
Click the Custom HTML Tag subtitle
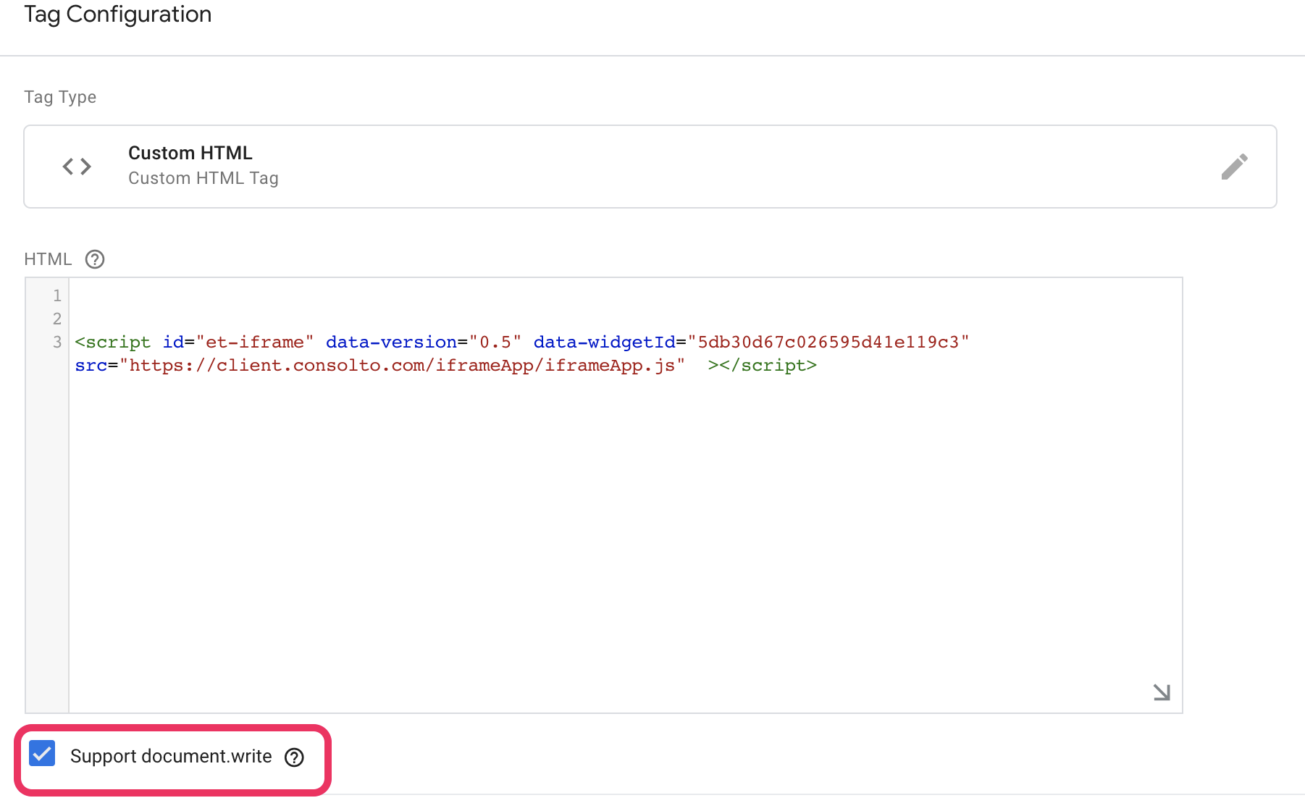coord(203,178)
